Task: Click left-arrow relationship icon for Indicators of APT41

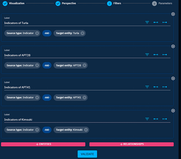Action: tap(164, 87)
